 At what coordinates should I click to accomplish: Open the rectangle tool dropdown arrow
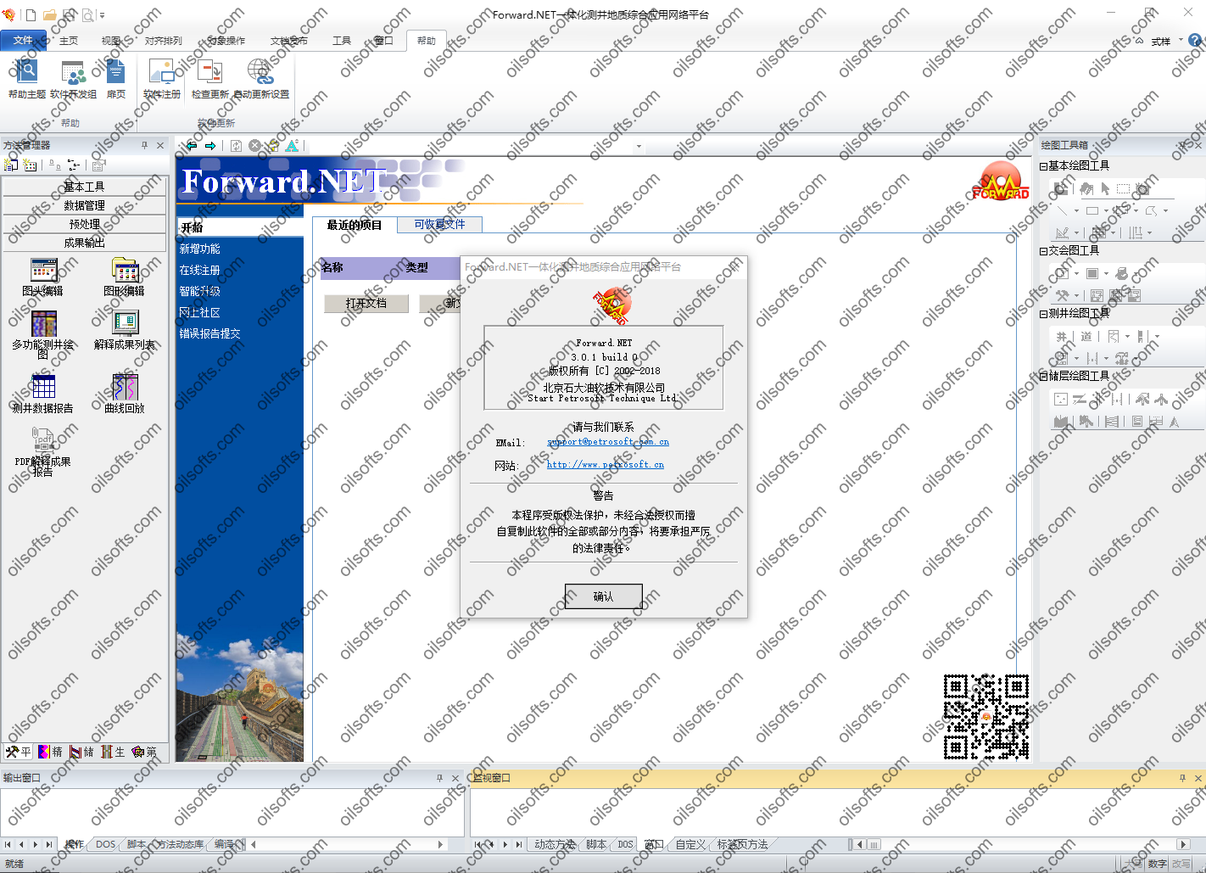[1105, 210]
